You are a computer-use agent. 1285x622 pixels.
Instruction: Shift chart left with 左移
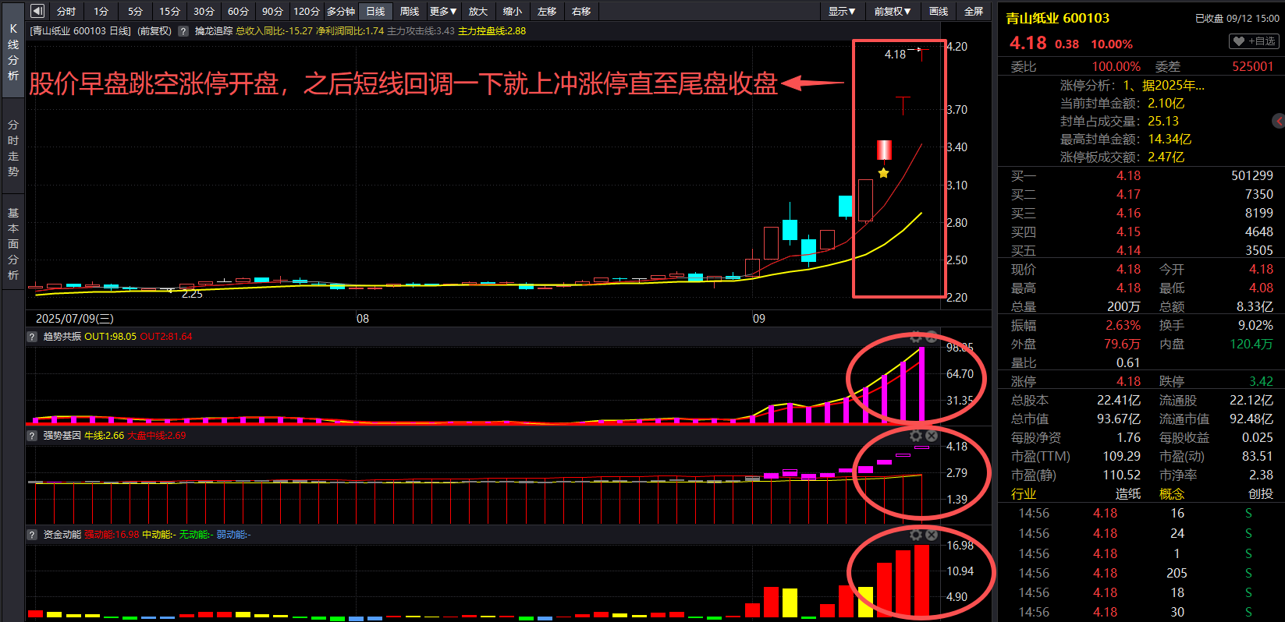click(x=547, y=11)
